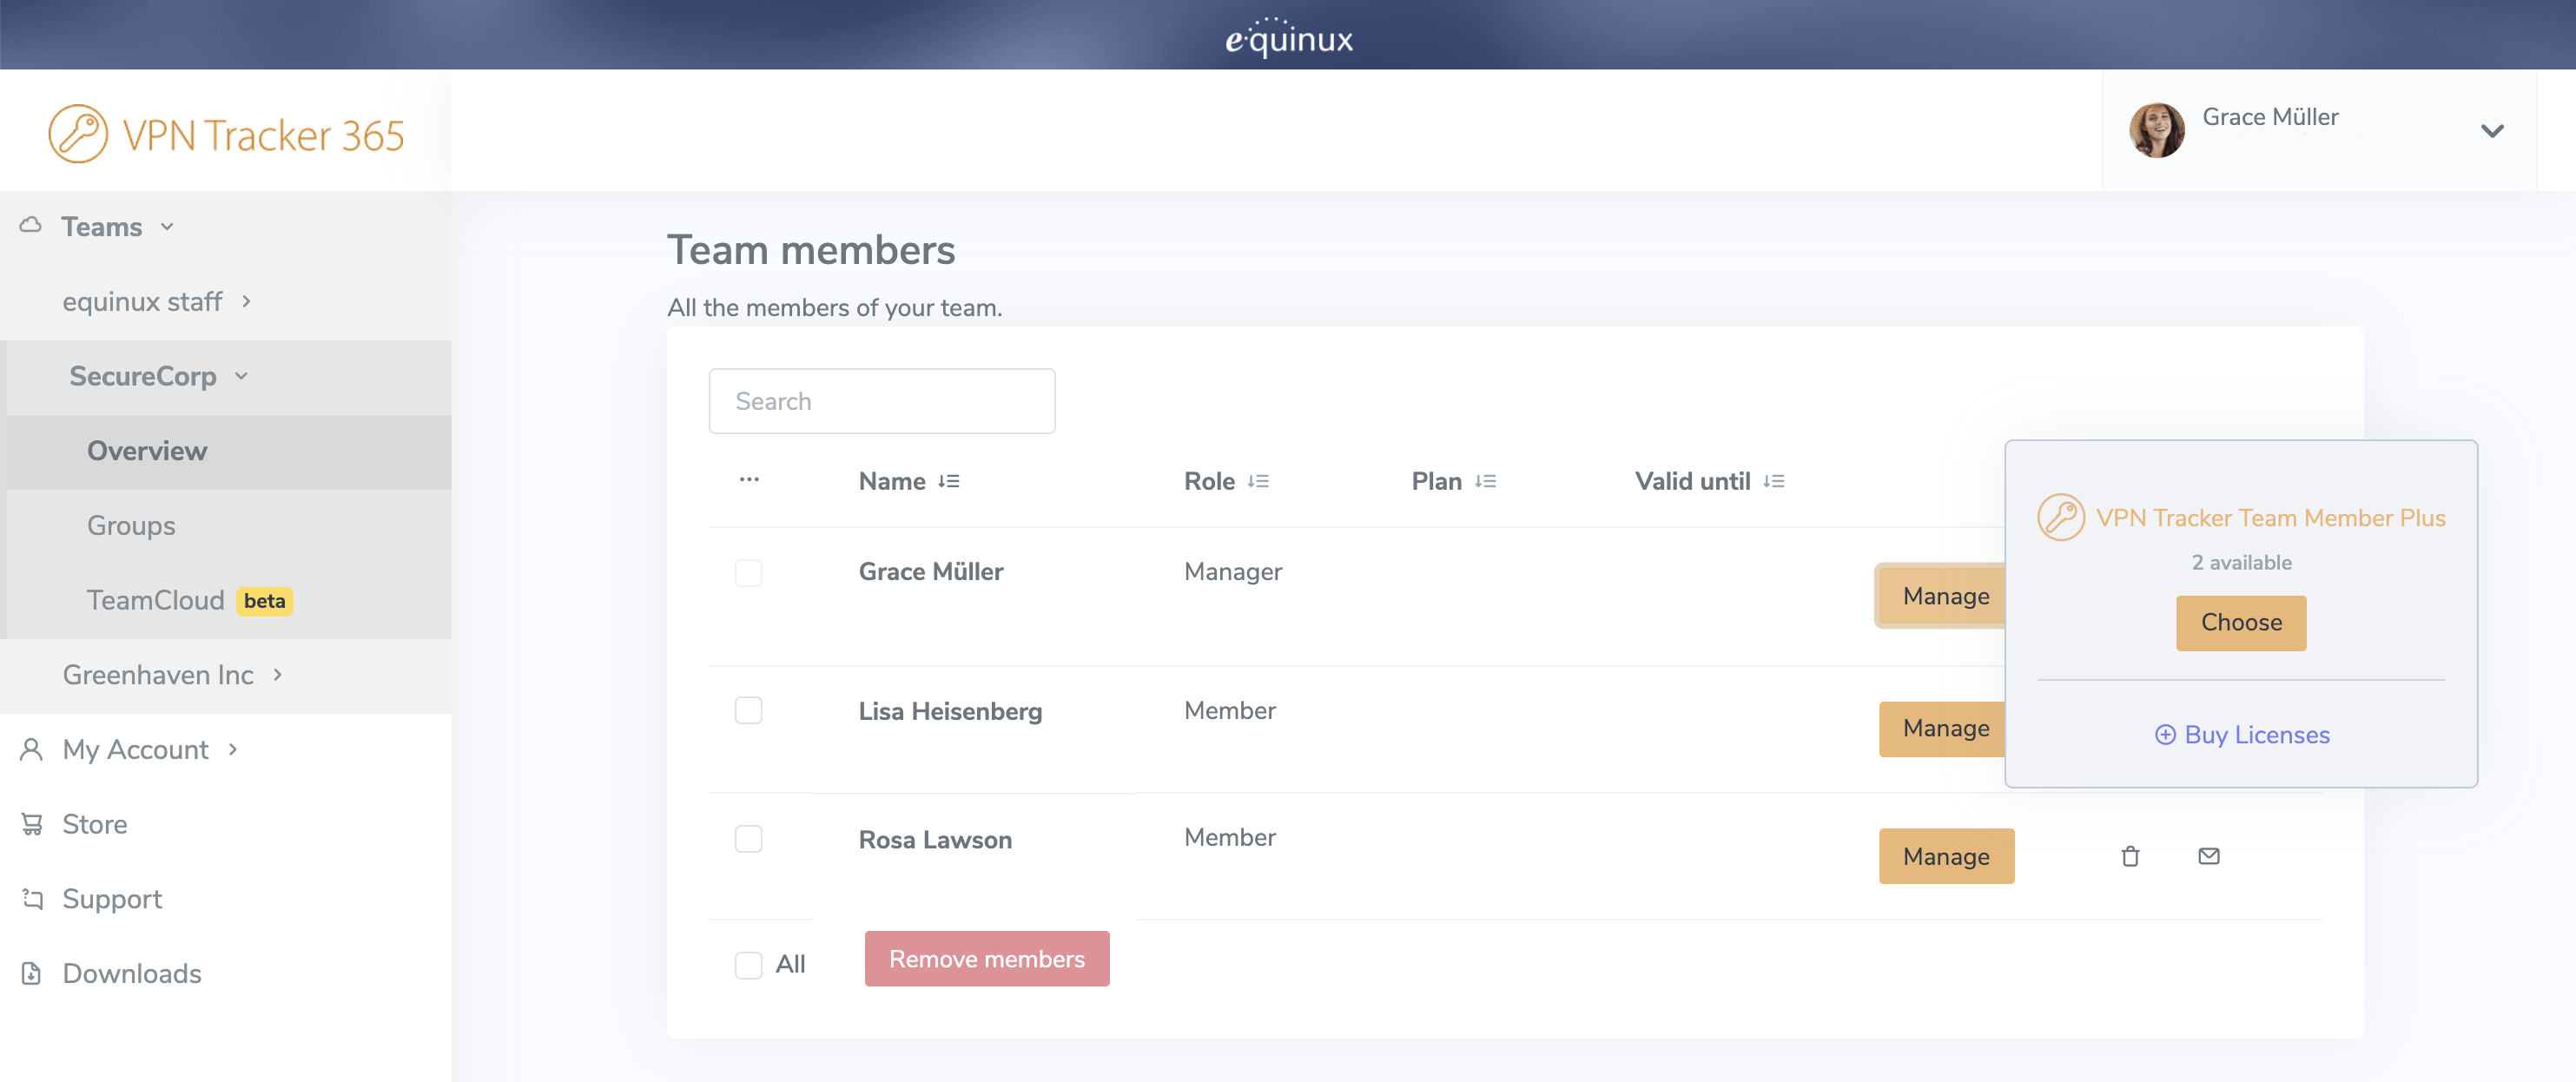
Task: Select Grace Müller's row checkbox
Action: click(x=748, y=572)
